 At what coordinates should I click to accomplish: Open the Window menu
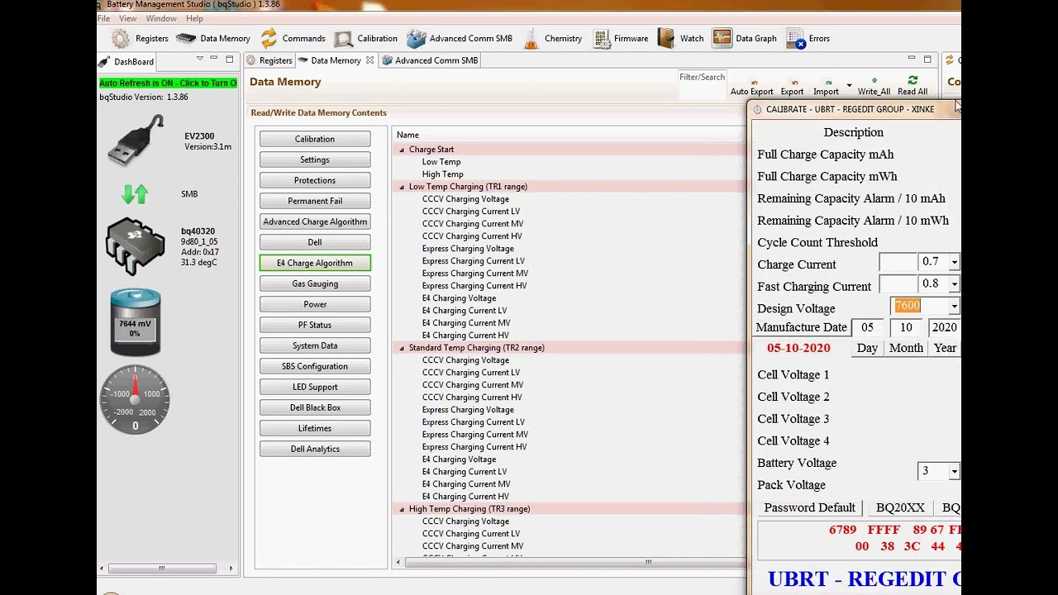tap(161, 18)
